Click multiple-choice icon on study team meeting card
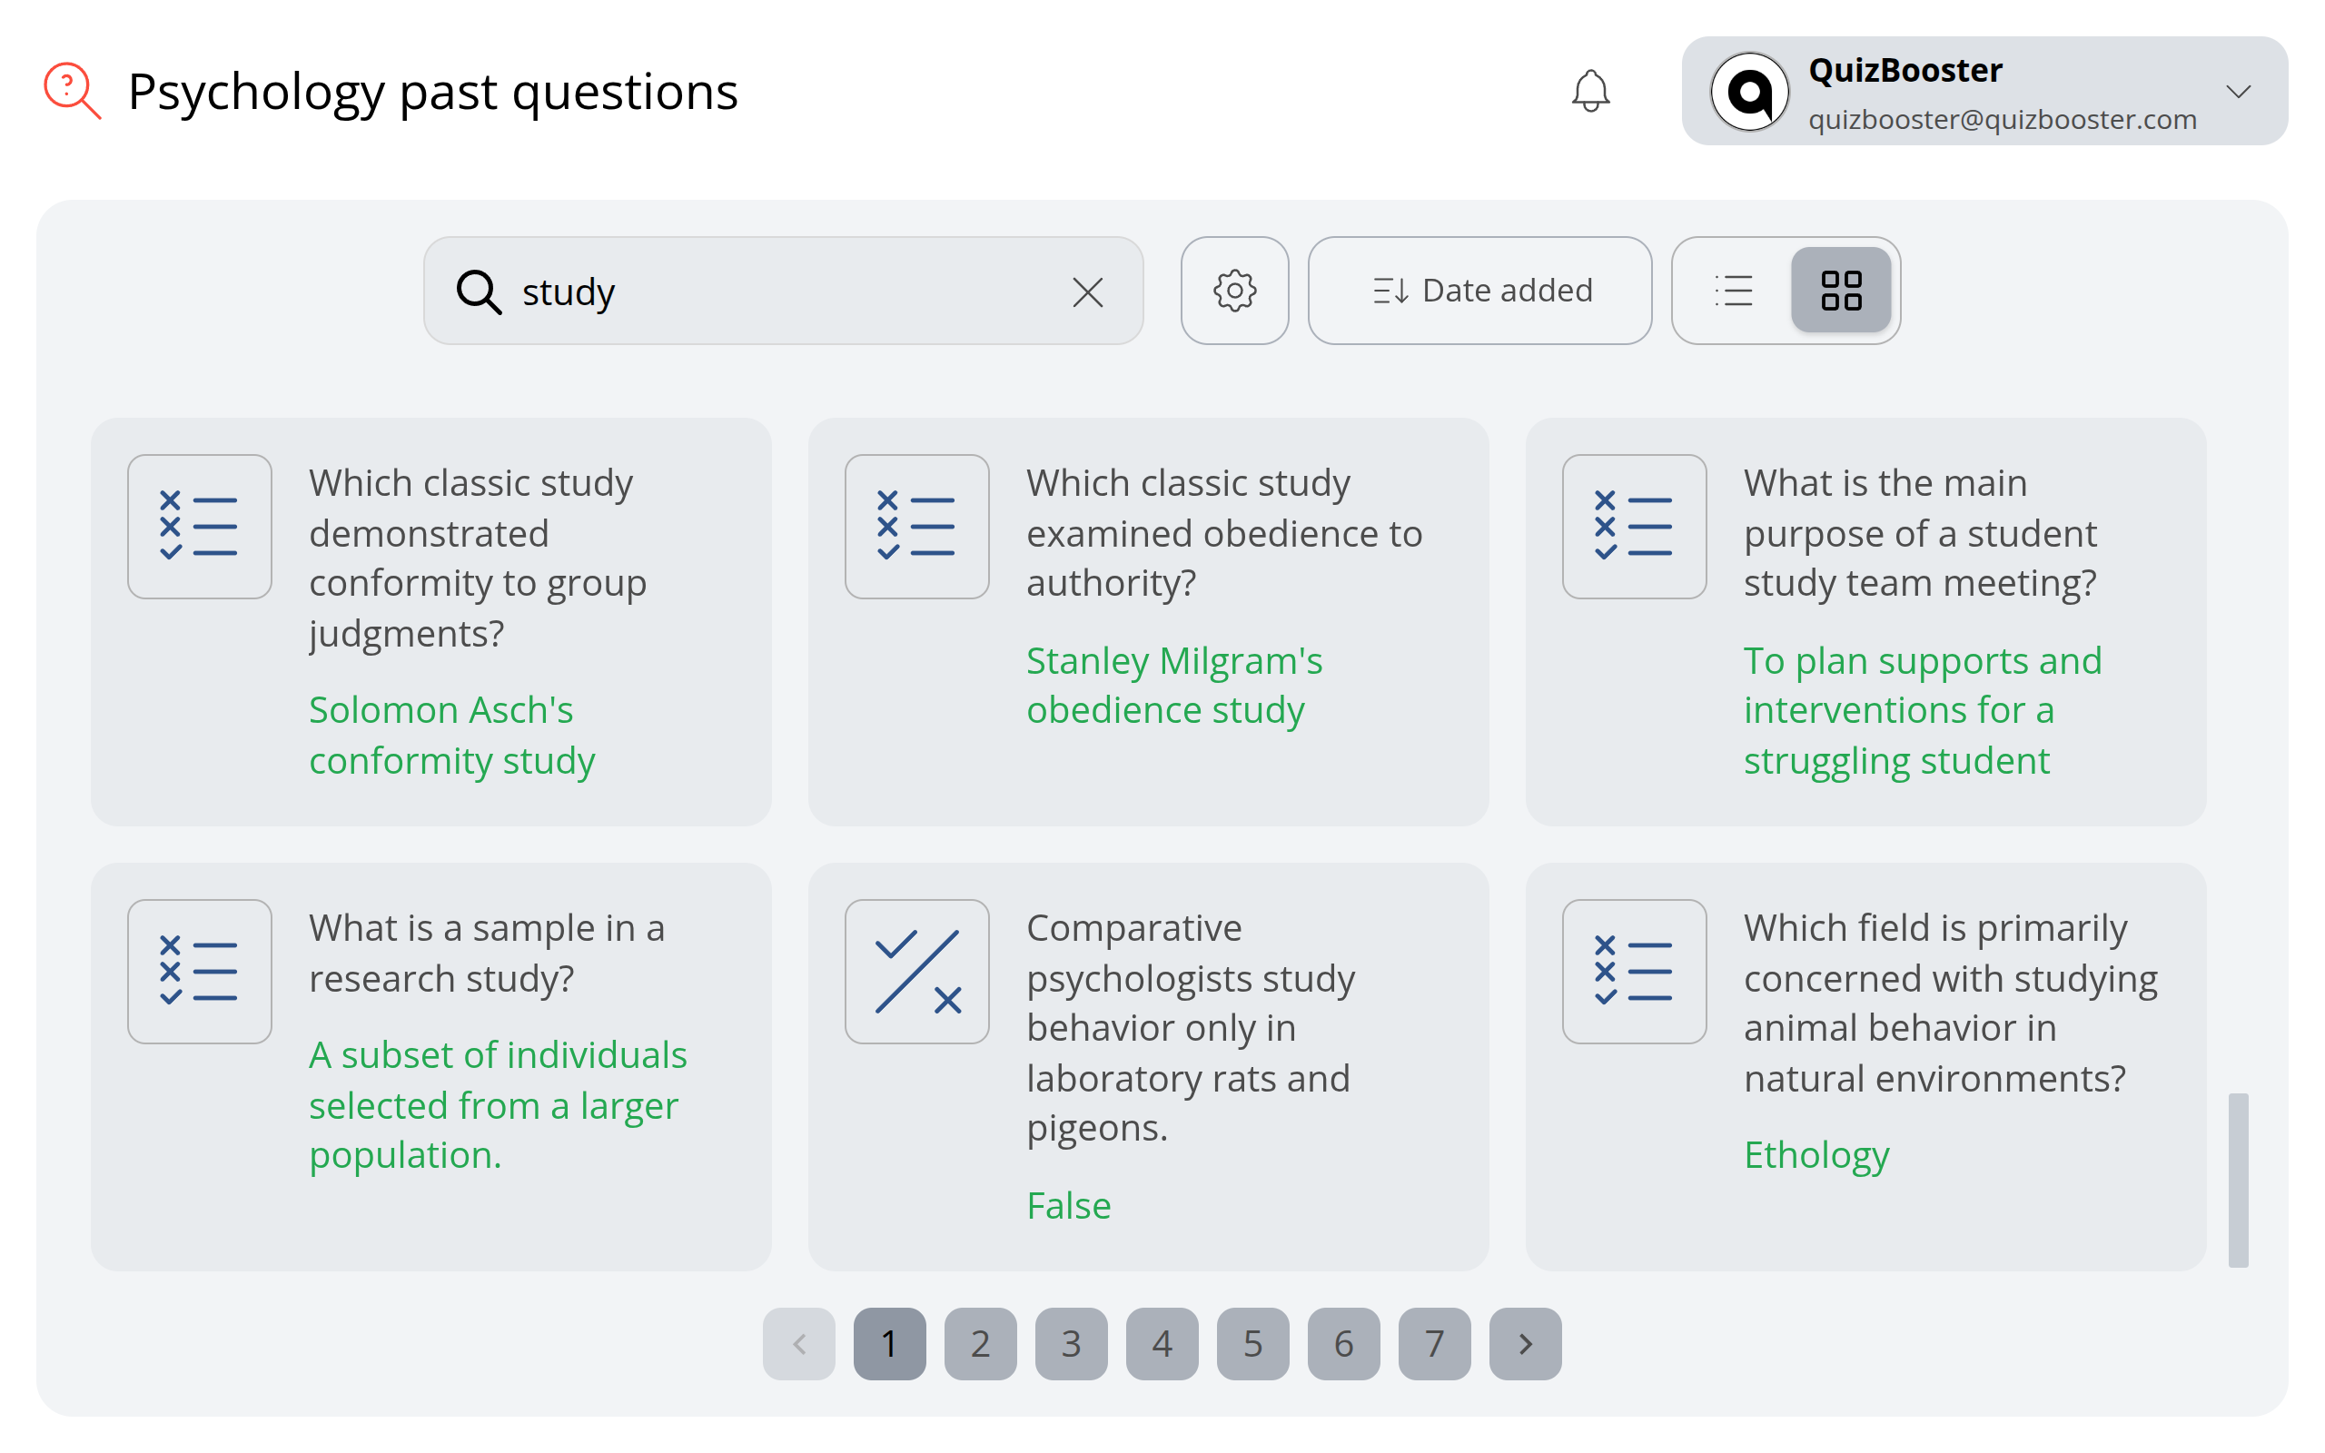 1634,527
